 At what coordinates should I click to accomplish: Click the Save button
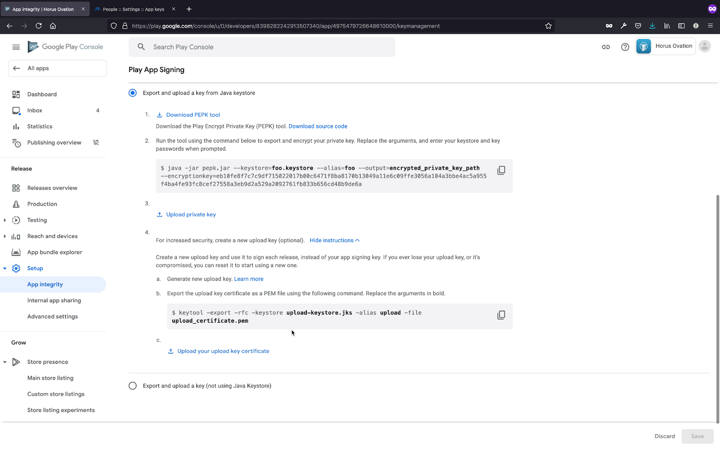click(697, 436)
